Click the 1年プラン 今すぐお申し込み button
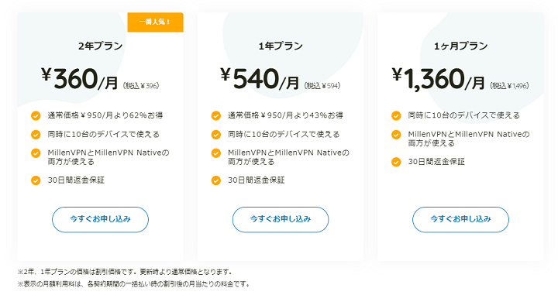 click(281, 219)
